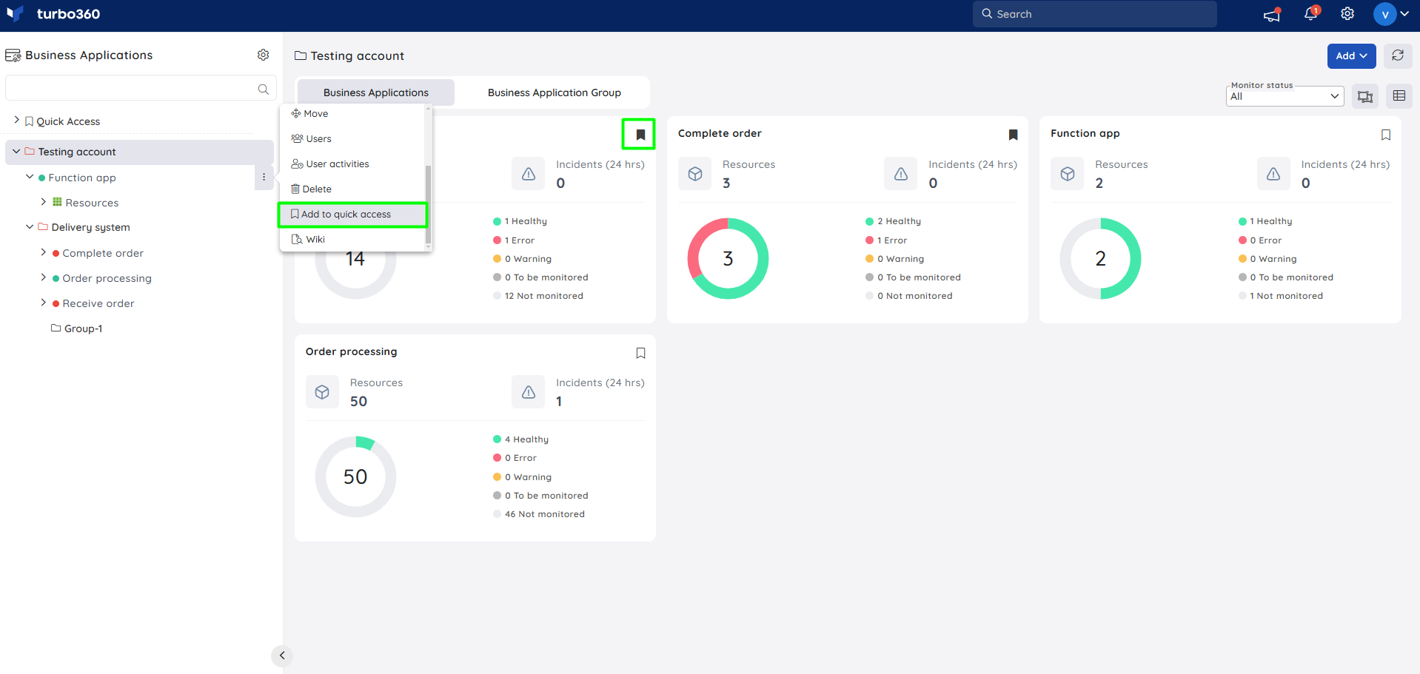Click the Function app three-dot menu
1420x674 pixels.
[264, 178]
